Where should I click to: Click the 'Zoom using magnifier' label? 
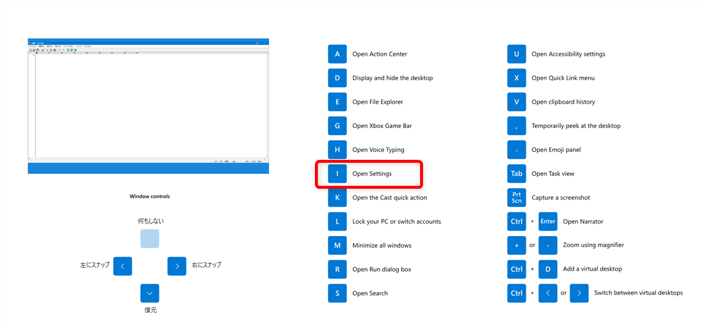(593, 245)
